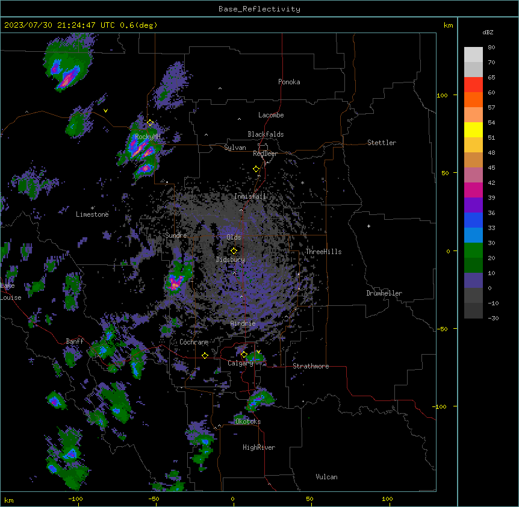Click the Olds town label
The height and width of the screenshot is (507, 519).
(x=234, y=237)
